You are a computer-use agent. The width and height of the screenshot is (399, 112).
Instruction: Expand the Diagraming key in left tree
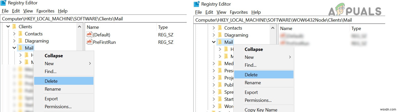14,41
